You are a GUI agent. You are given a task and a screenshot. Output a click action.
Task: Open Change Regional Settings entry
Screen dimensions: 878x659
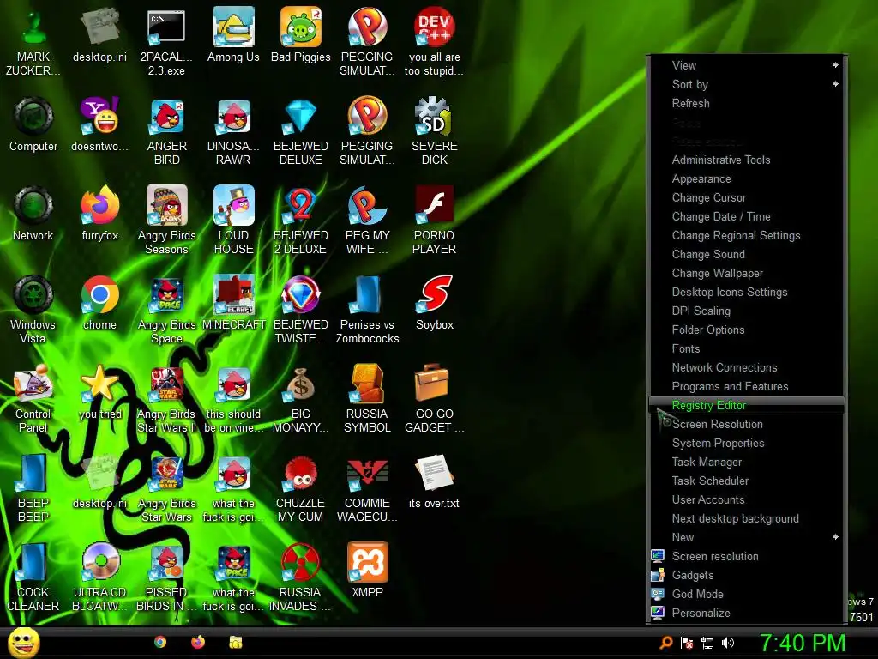747,236
